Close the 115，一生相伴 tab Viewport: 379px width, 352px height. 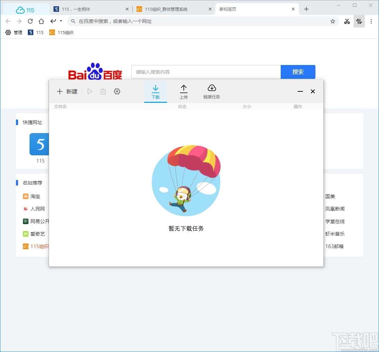(127, 9)
